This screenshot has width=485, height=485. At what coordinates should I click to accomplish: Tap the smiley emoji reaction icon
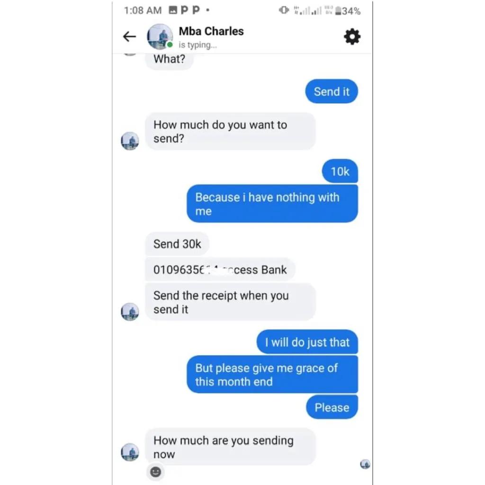[x=155, y=472]
